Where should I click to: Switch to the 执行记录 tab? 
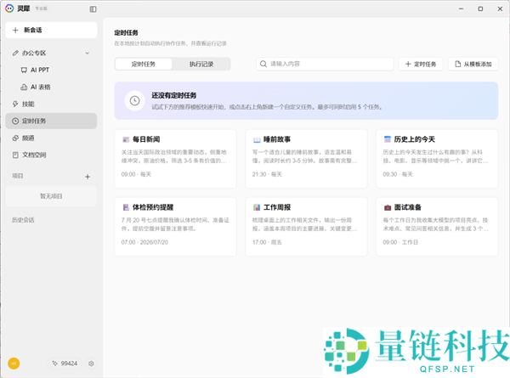pos(201,64)
